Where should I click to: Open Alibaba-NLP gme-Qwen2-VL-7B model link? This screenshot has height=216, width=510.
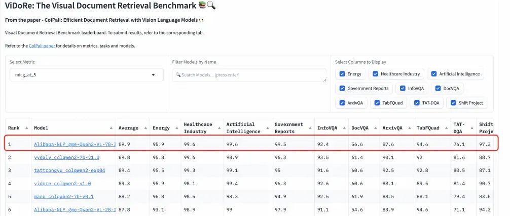pos(75,144)
